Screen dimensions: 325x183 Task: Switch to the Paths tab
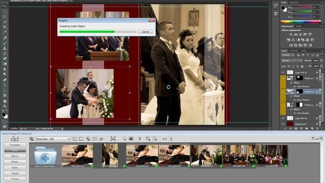click(x=304, y=51)
